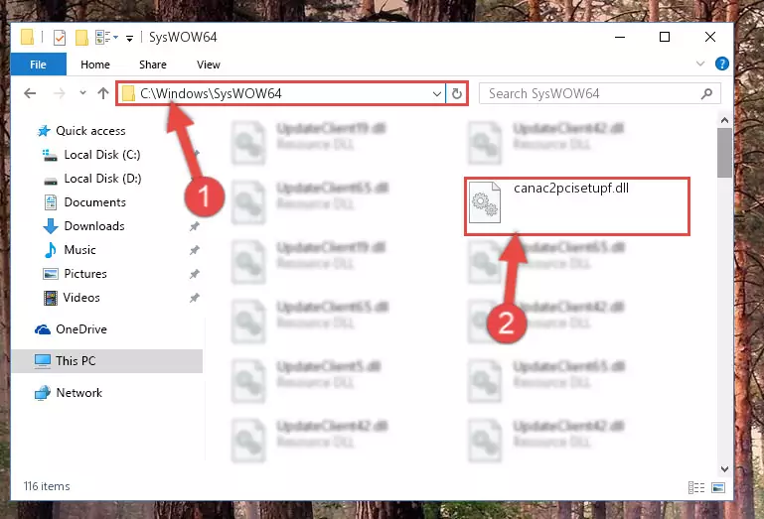
Task: Switch to Details view icon in status bar
Action: tap(696, 487)
